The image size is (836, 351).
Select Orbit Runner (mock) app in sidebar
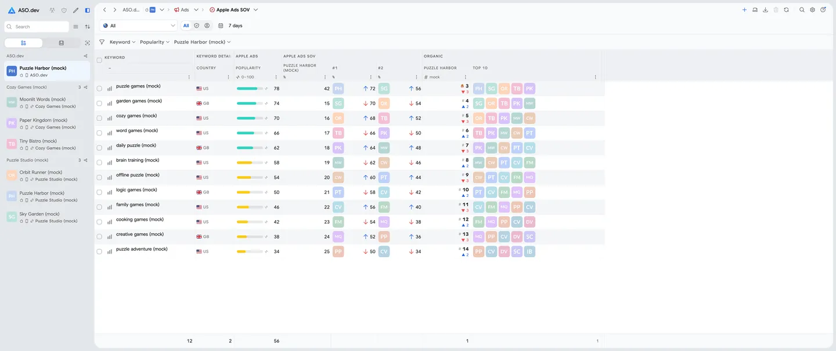click(x=48, y=175)
